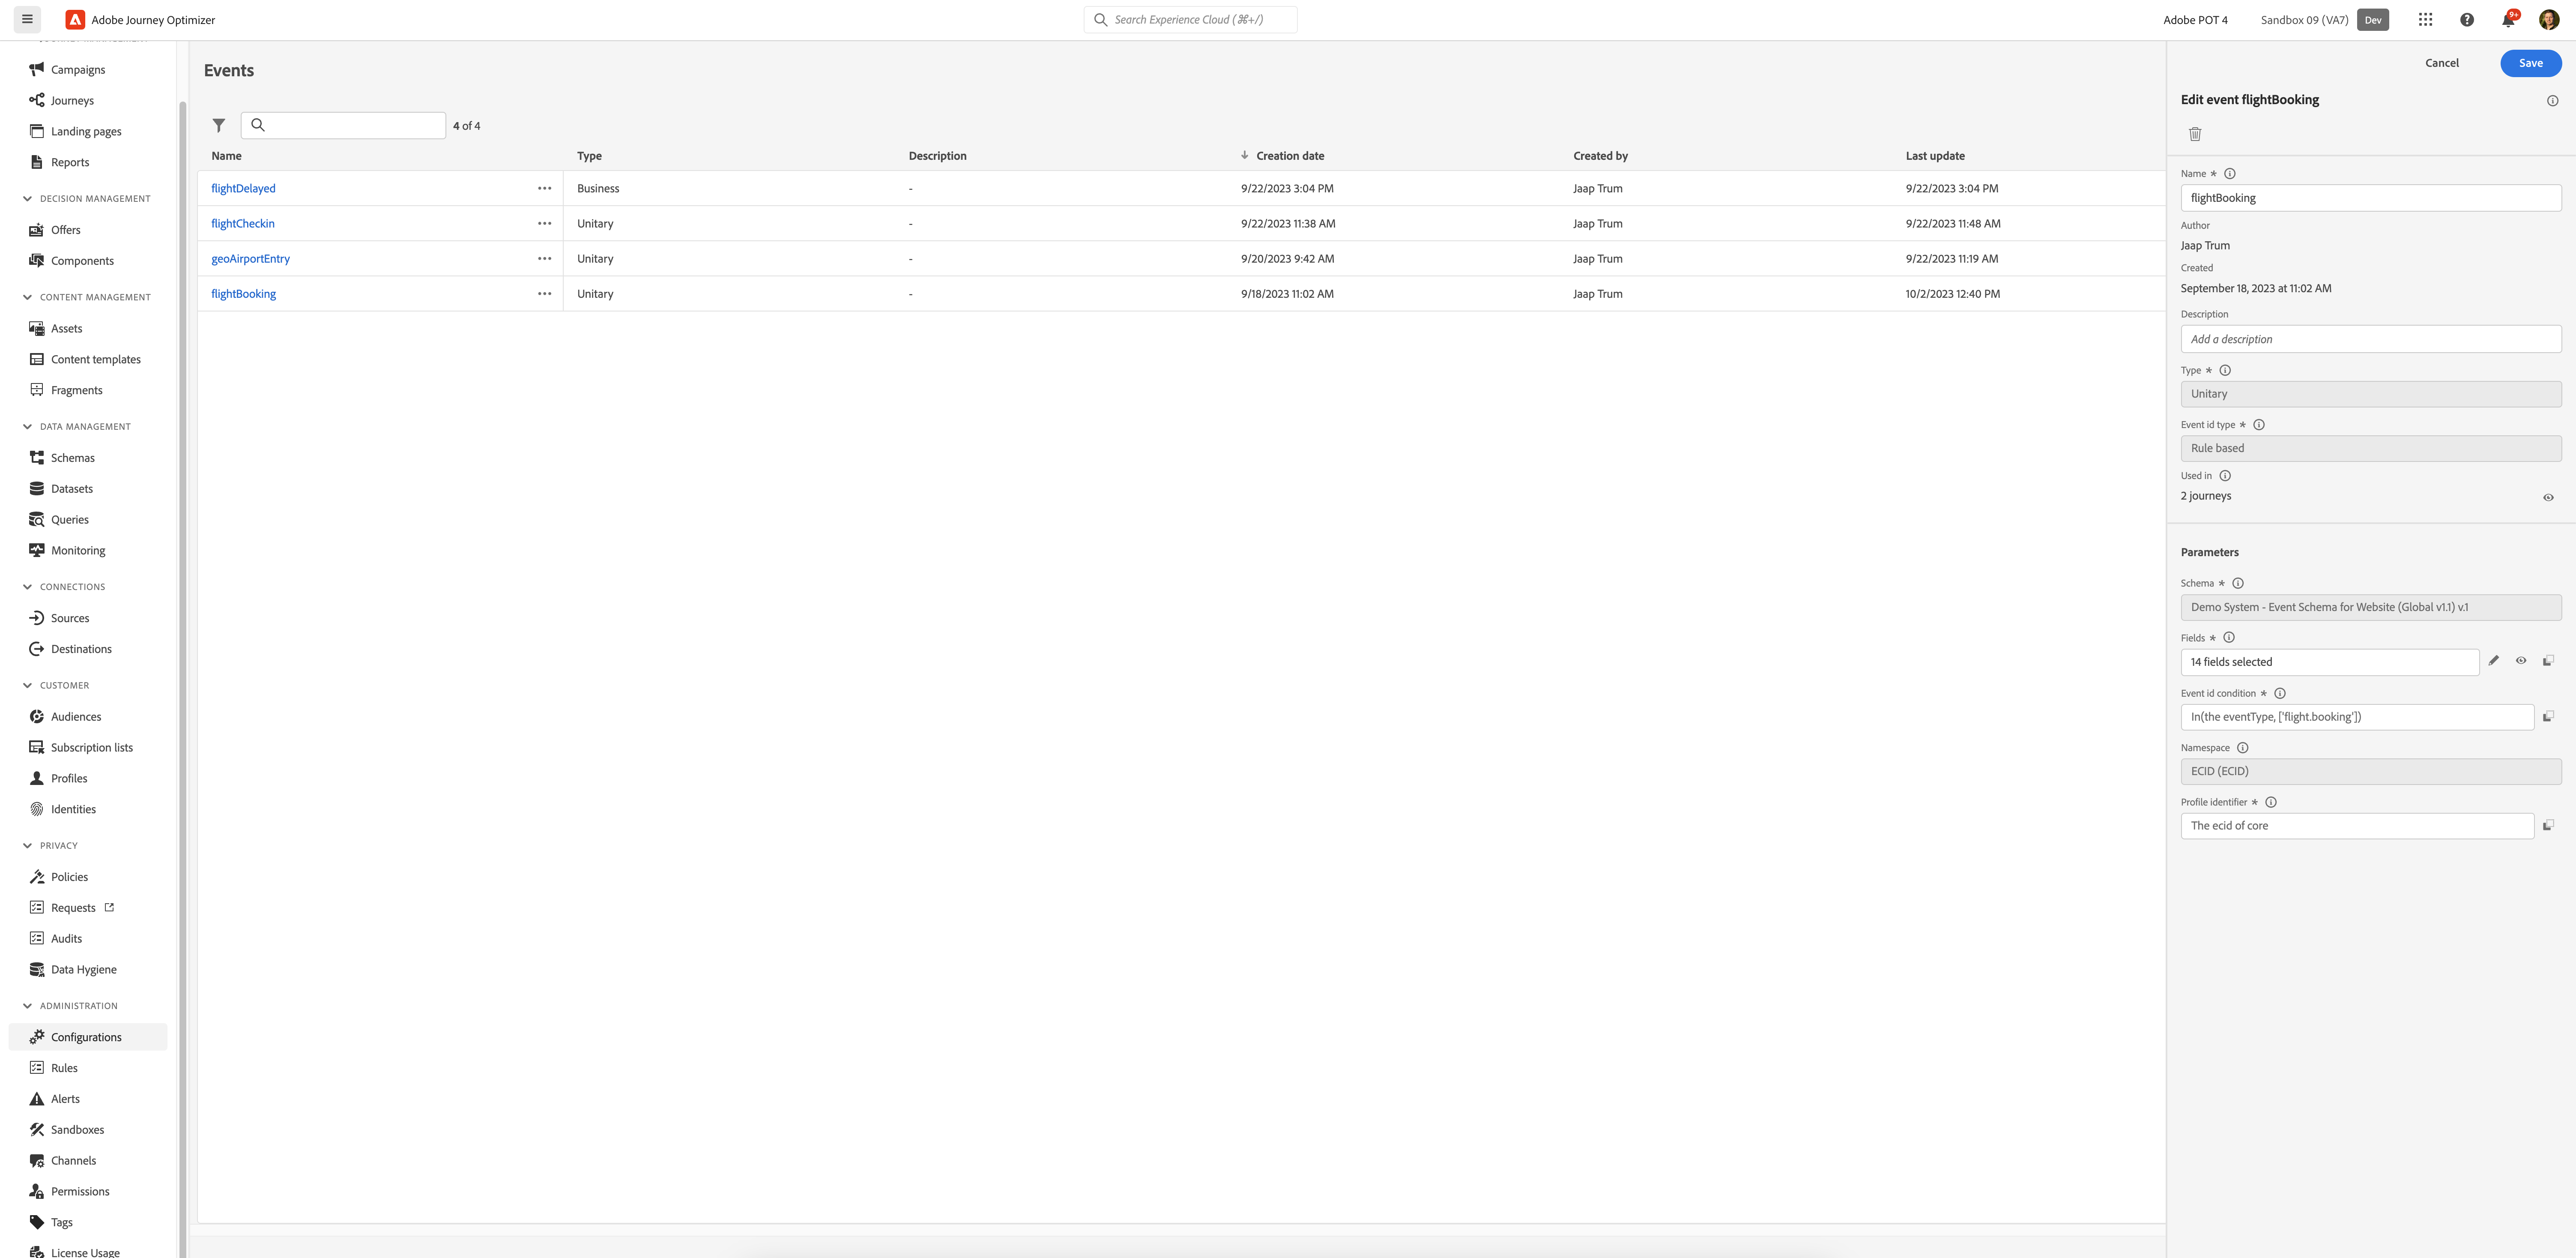2576x1258 pixels.
Task: Collapse the Privacy section
Action: [x=27, y=846]
